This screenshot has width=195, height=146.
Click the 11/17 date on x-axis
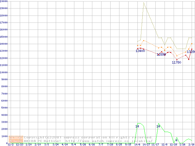click(x=155, y=145)
